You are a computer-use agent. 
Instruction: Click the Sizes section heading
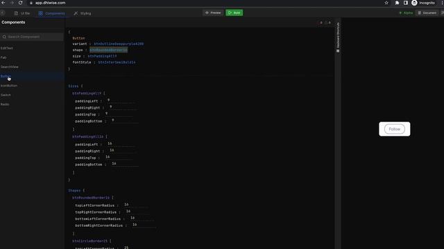click(73, 86)
